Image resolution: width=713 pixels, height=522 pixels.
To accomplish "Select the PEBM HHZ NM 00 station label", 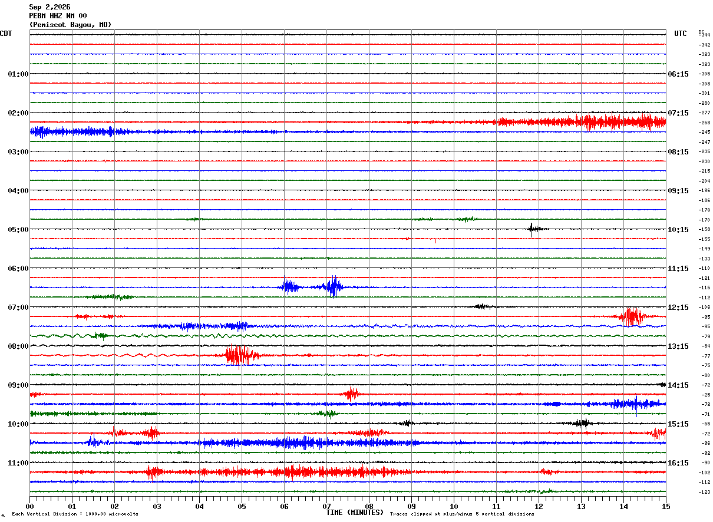I will [x=58, y=16].
